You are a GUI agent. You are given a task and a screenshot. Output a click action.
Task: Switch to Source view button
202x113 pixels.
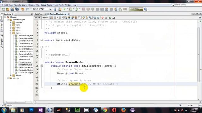coord(38,18)
